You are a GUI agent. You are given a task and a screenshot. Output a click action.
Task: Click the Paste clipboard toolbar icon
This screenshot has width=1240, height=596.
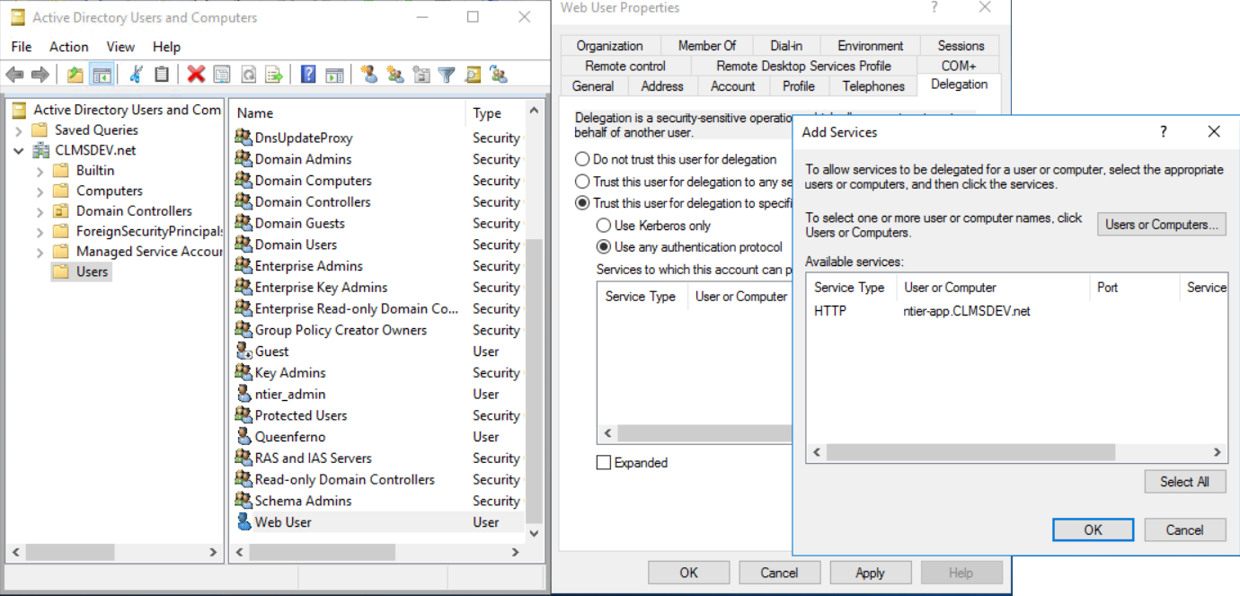point(162,75)
